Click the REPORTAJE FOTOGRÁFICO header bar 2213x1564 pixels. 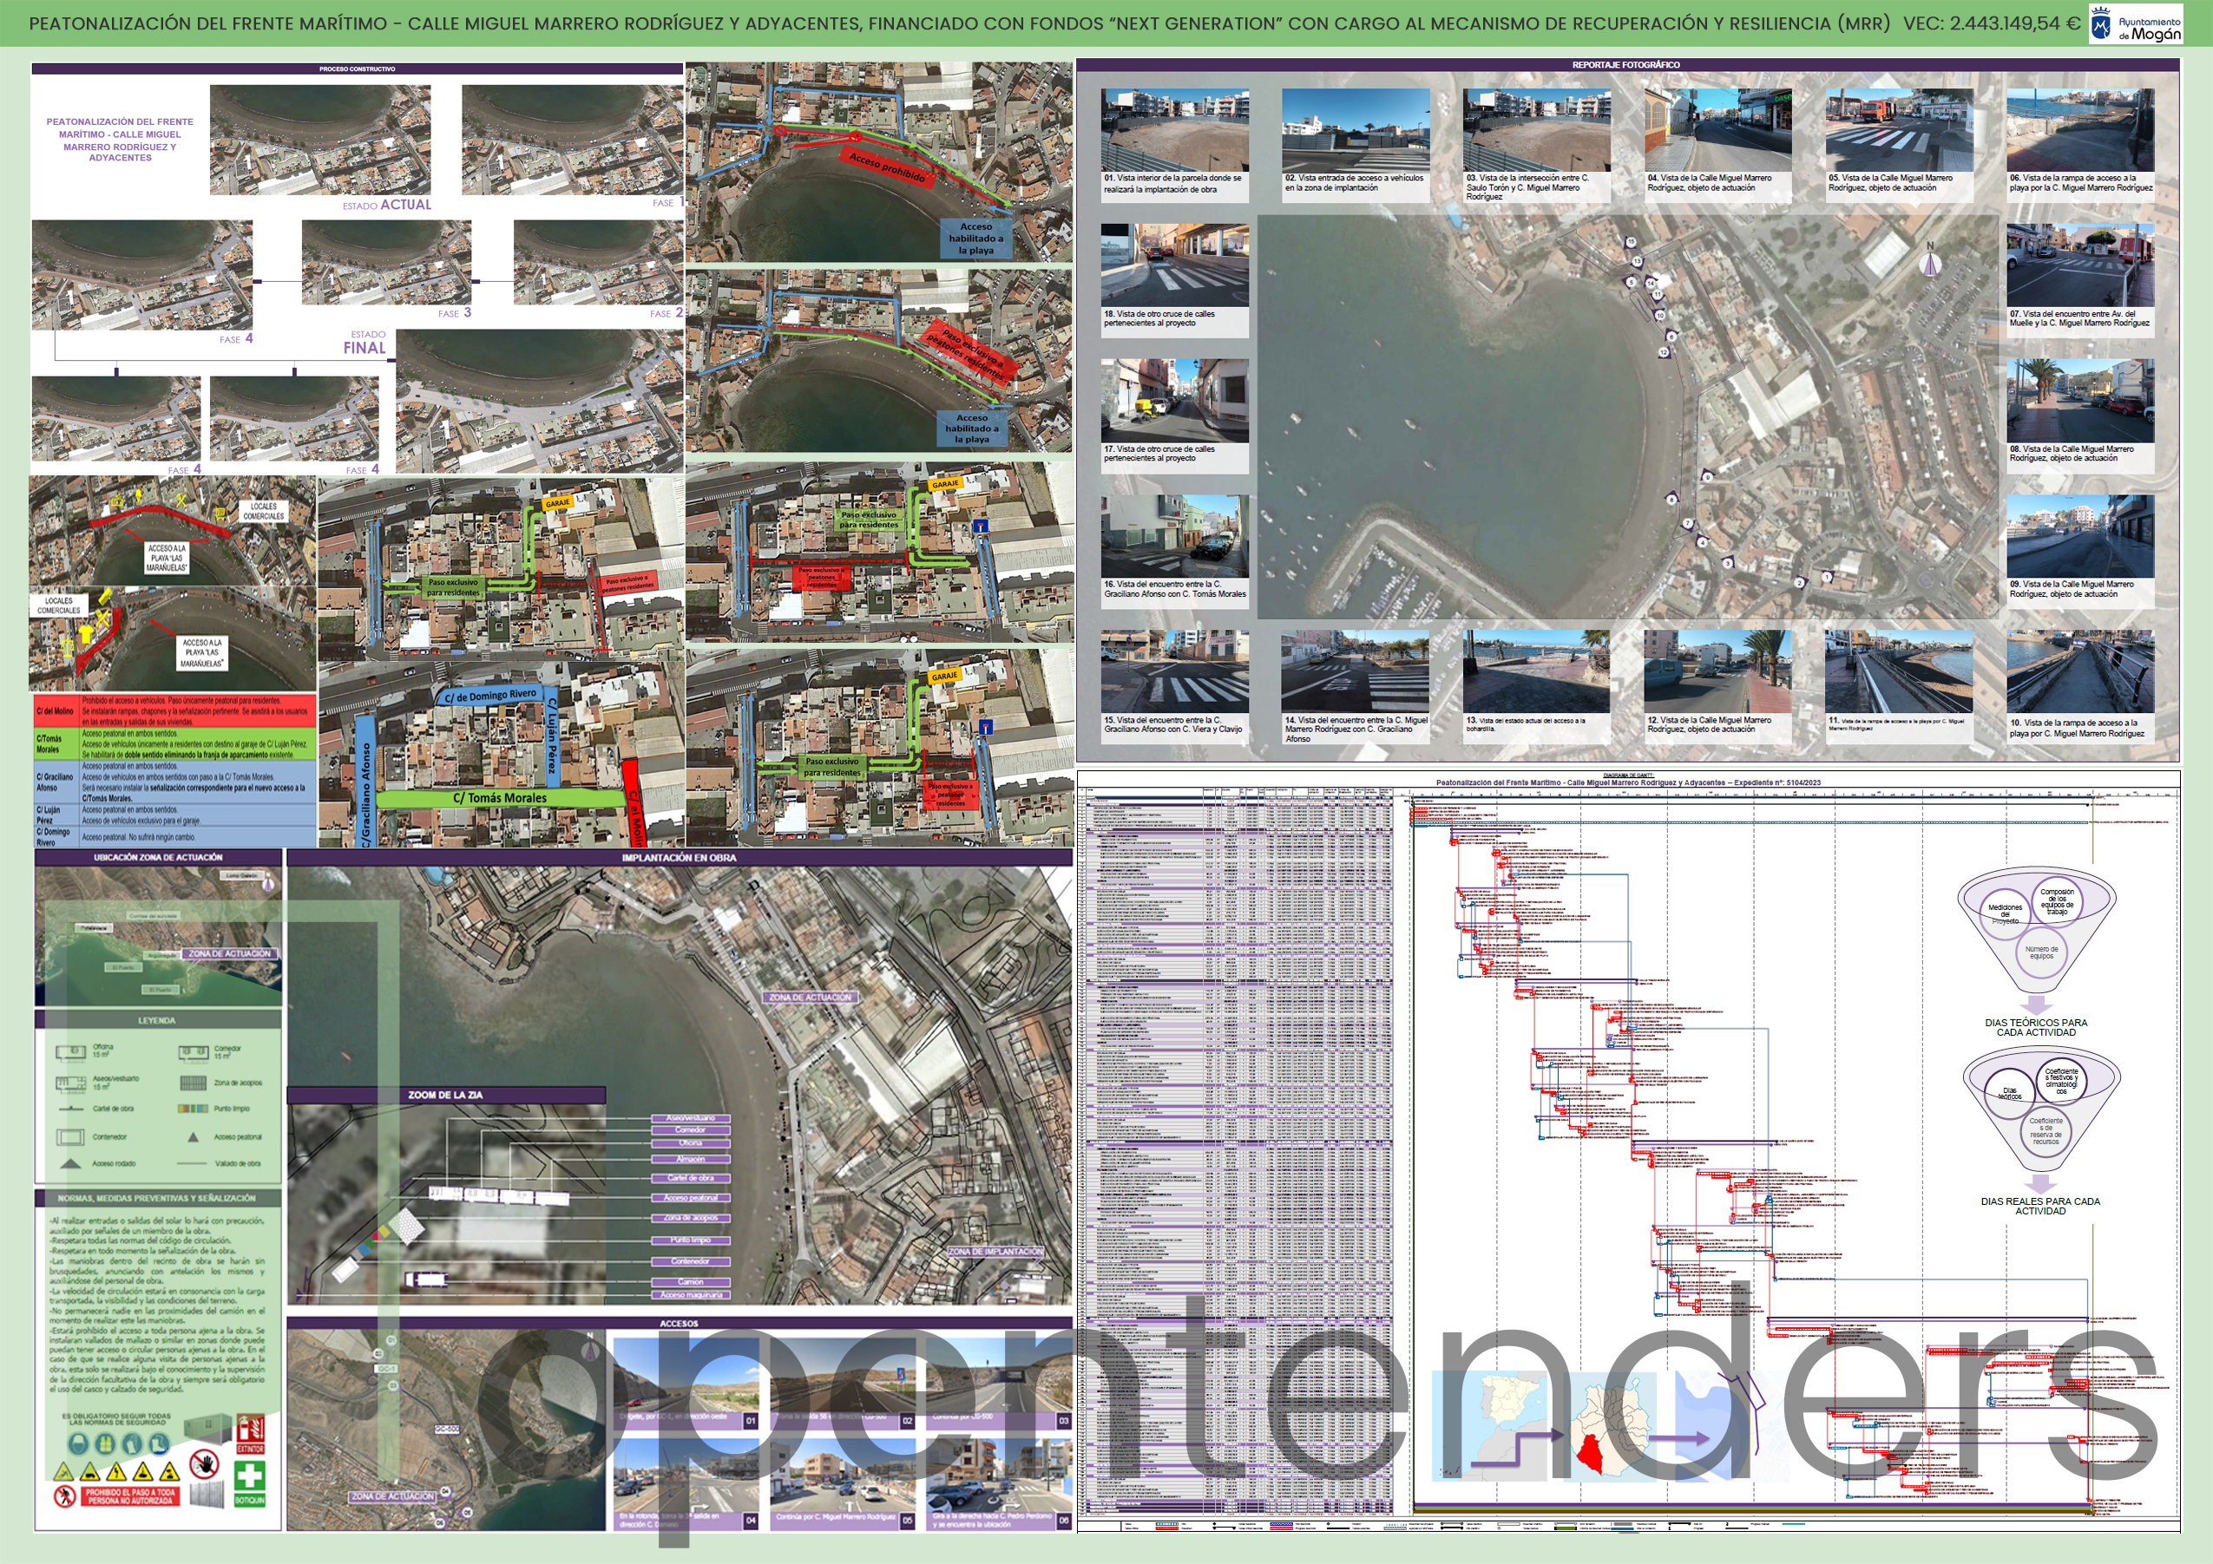[1627, 64]
